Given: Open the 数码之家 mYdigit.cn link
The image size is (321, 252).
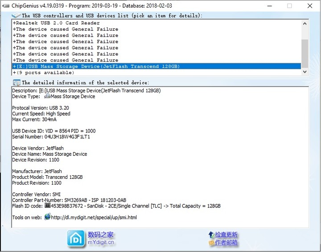Looking at the screenshot, I should (x=100, y=238).
